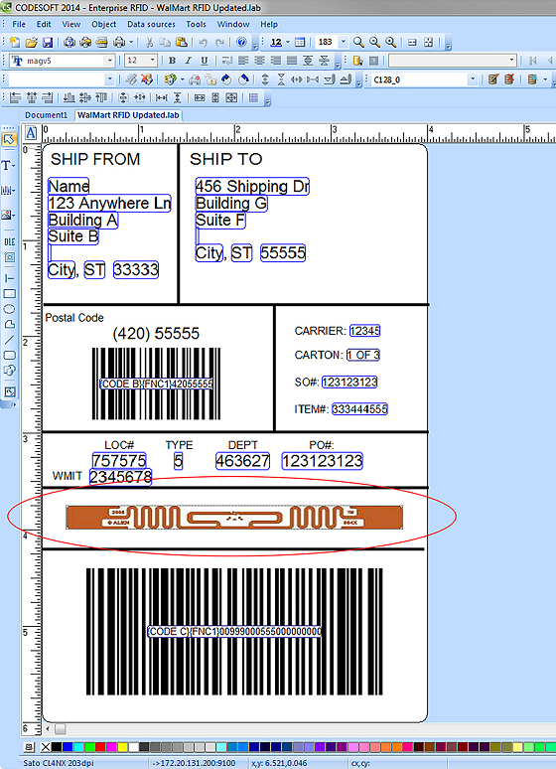Select the 757575 LOC# field
Screen dimensions: 556x769
pyautogui.click(x=119, y=461)
